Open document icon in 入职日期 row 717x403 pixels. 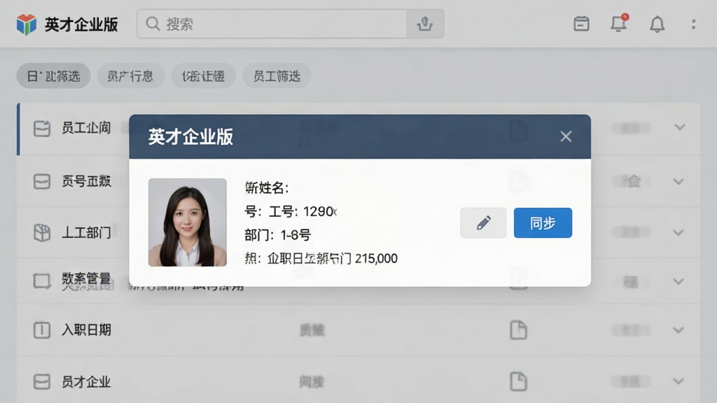tap(519, 330)
